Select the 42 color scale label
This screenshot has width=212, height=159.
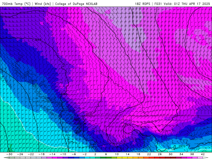(x=203, y=154)
